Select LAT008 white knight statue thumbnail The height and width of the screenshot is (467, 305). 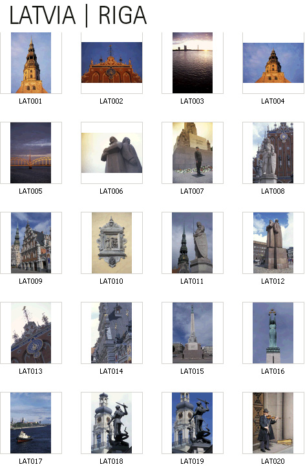click(273, 153)
